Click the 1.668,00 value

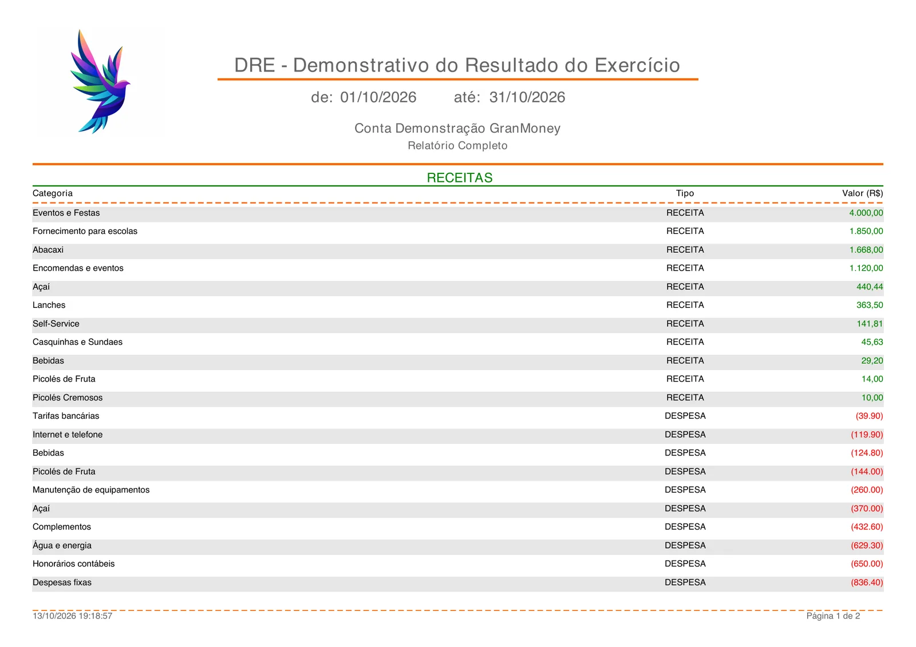pos(866,250)
